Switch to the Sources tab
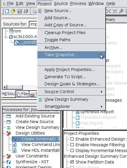The height and width of the screenshot is (168, 127). [x=9, y=94]
